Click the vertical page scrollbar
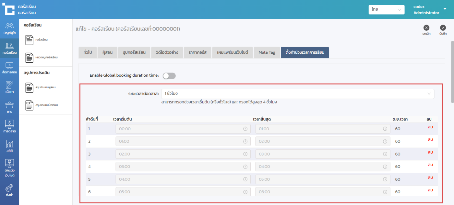Viewport: 454px width, 205px height. [452, 71]
